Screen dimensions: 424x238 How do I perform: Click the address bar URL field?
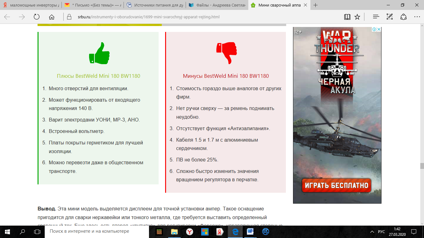(202, 17)
